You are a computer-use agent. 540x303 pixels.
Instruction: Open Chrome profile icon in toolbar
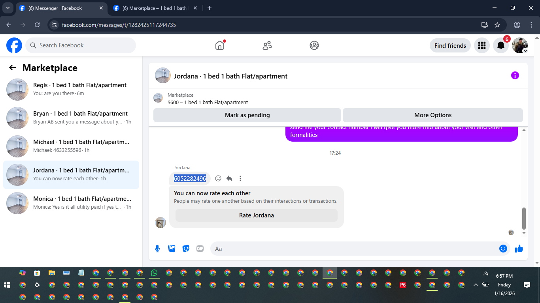(517, 25)
